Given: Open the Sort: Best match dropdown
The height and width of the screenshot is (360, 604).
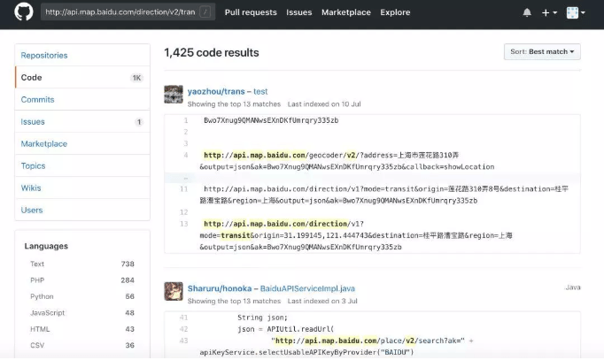Looking at the screenshot, I should click(542, 51).
